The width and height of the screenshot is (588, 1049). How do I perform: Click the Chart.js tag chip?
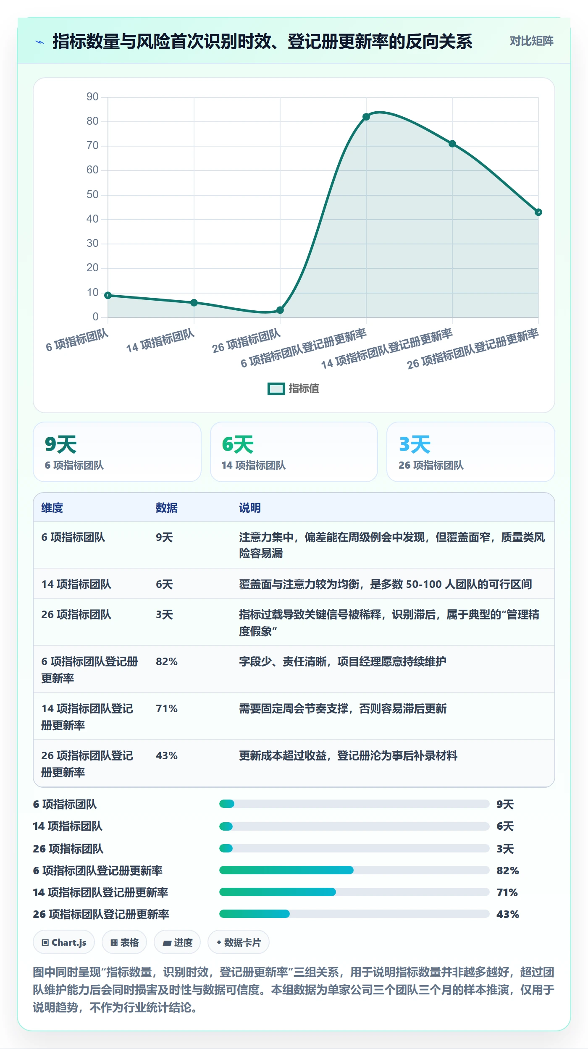pos(64,942)
